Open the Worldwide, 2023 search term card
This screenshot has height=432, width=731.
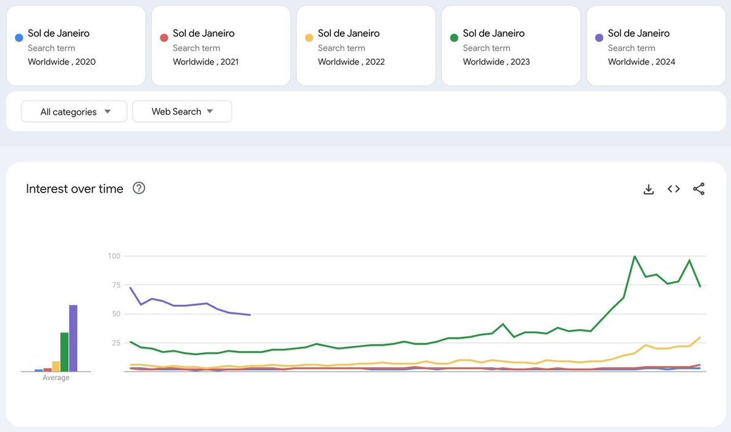(x=511, y=46)
